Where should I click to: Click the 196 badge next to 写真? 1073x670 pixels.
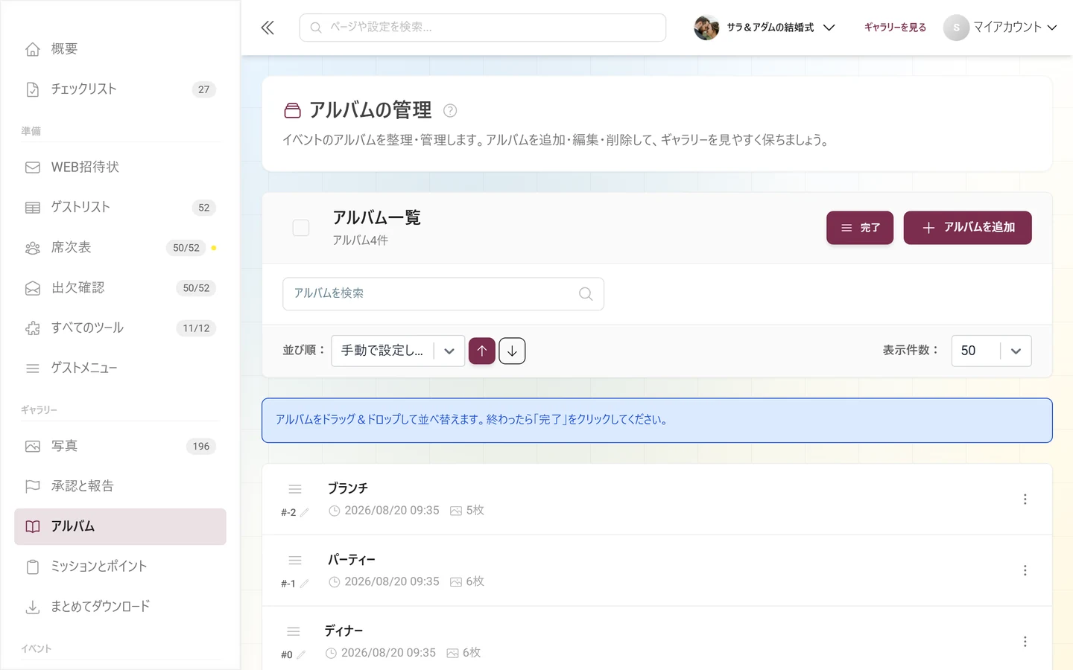pos(201,447)
